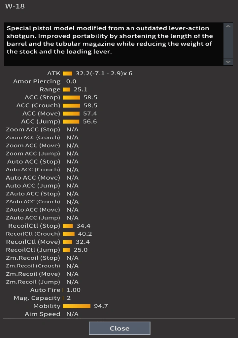Screen dimensions: 238x338
Task: Click the ATK stat bar
Action: coord(67,73)
